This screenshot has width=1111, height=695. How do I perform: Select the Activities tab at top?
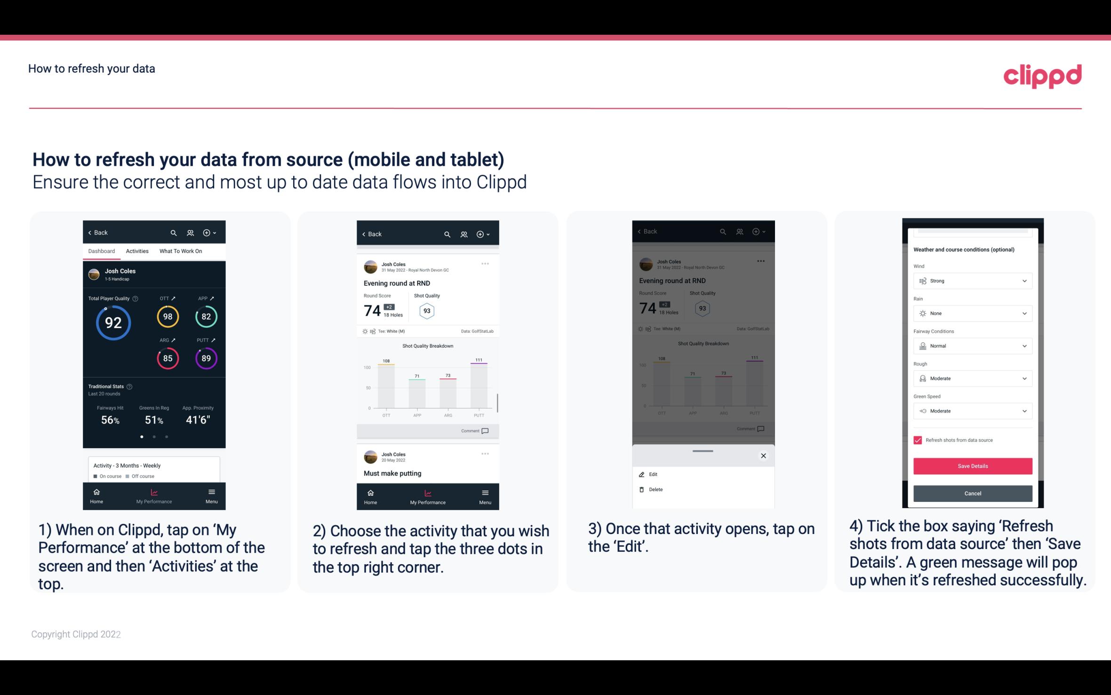[136, 251]
